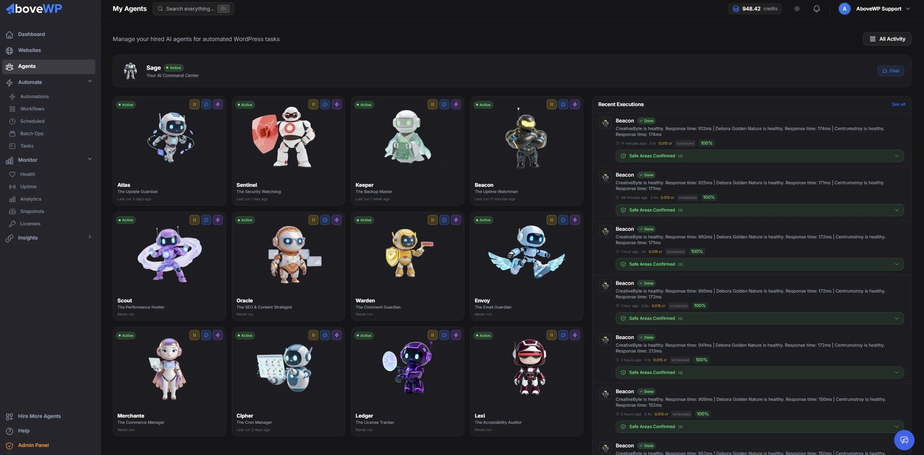This screenshot has width=924, height=455.
Task: Open AboveWP Support account dropdown
Action: click(x=883, y=9)
